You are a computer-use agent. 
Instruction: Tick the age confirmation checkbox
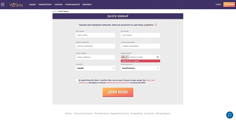point(77,80)
